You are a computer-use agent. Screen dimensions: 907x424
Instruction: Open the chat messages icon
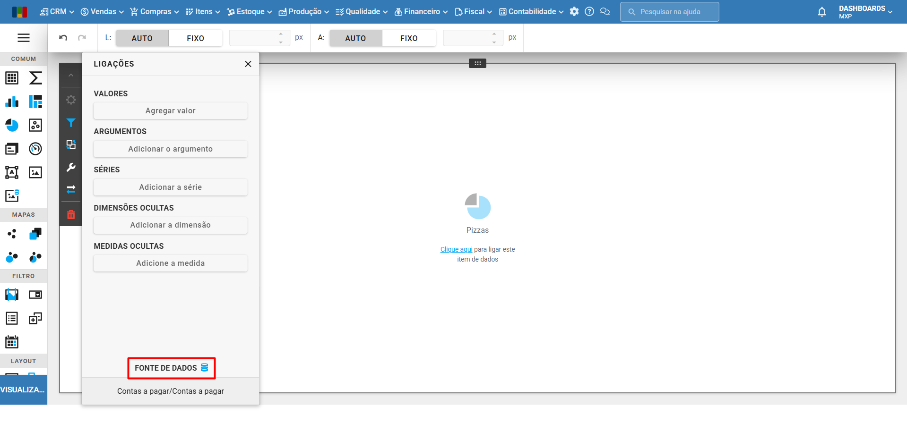tap(605, 12)
